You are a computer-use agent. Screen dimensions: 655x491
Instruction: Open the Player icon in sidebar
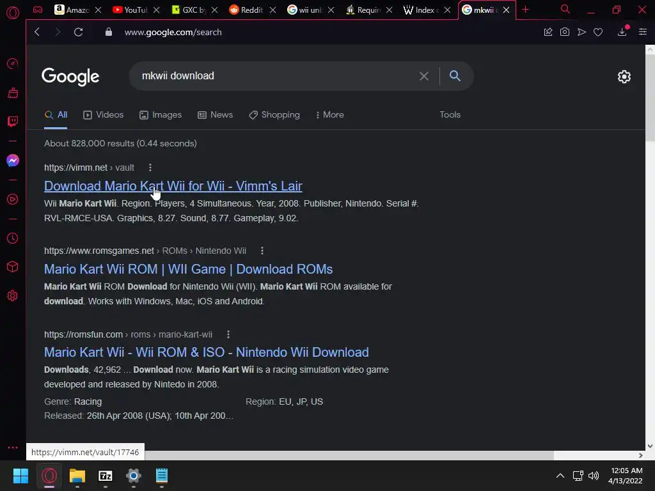(13, 199)
